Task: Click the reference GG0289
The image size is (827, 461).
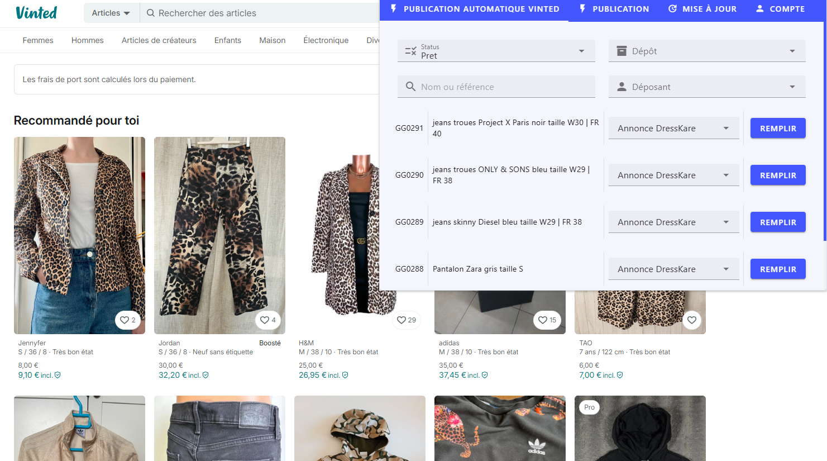Action: pyautogui.click(x=409, y=222)
